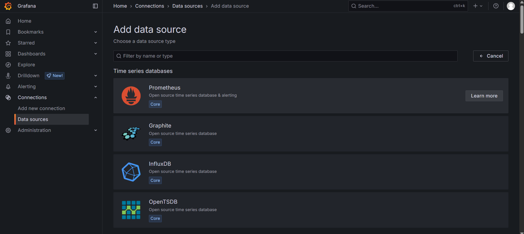Go to Connections breadcrumb link
This screenshot has height=234, width=524.
150,6
